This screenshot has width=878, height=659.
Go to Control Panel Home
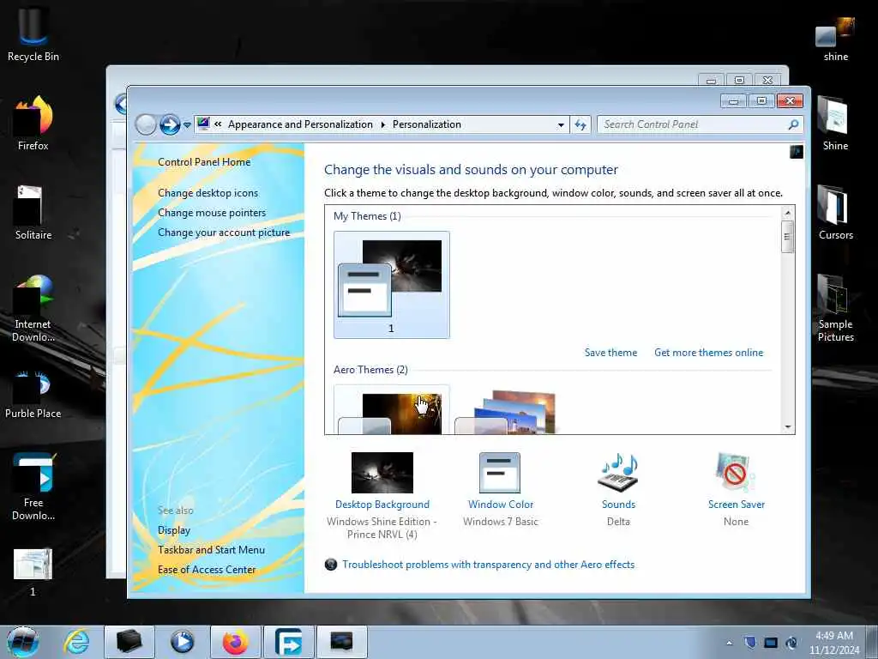pos(204,162)
